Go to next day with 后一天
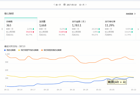This screenshot has height=95, width=140. [x=83, y=5]
